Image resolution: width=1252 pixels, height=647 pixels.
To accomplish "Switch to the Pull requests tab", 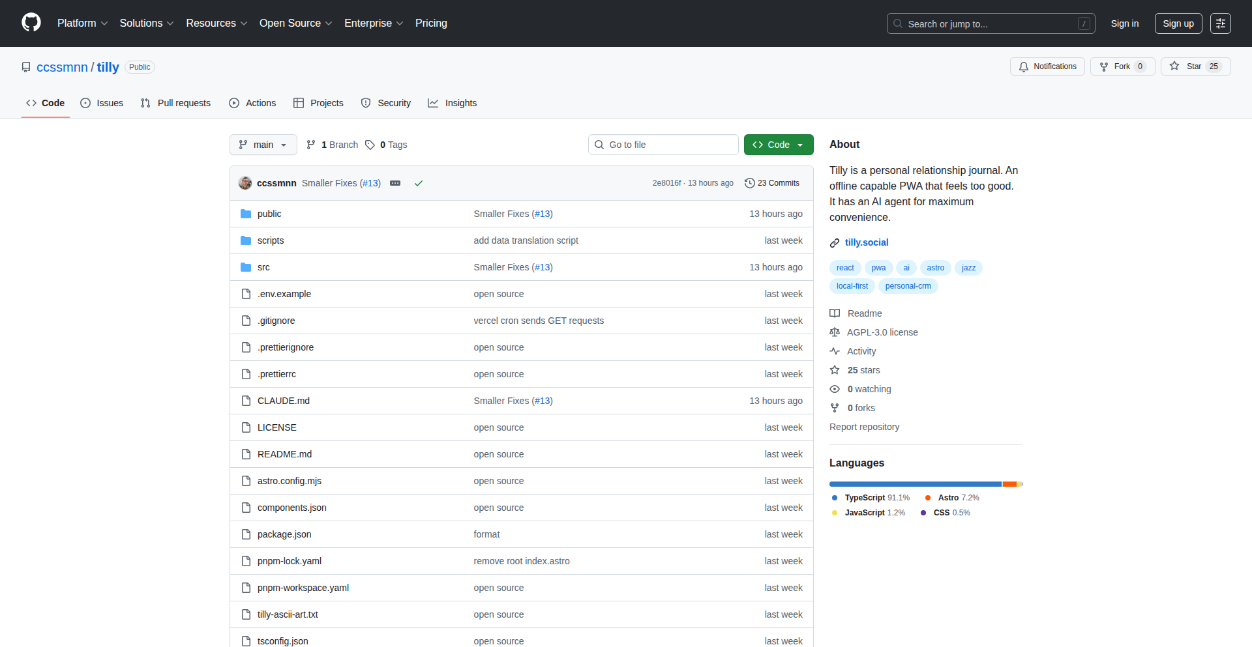I will [x=176, y=103].
